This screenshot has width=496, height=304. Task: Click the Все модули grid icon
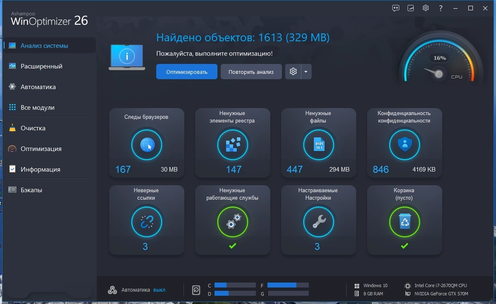pos(12,108)
